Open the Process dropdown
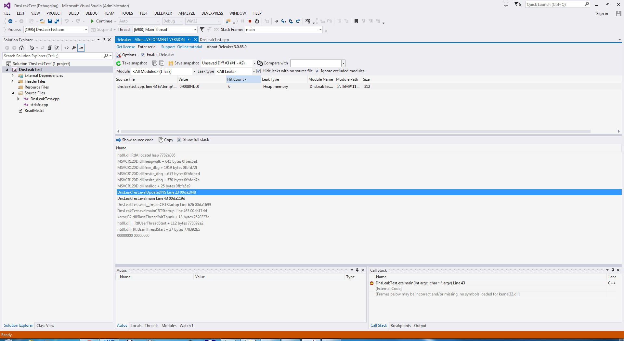This screenshot has width=624, height=341. tap(56, 30)
